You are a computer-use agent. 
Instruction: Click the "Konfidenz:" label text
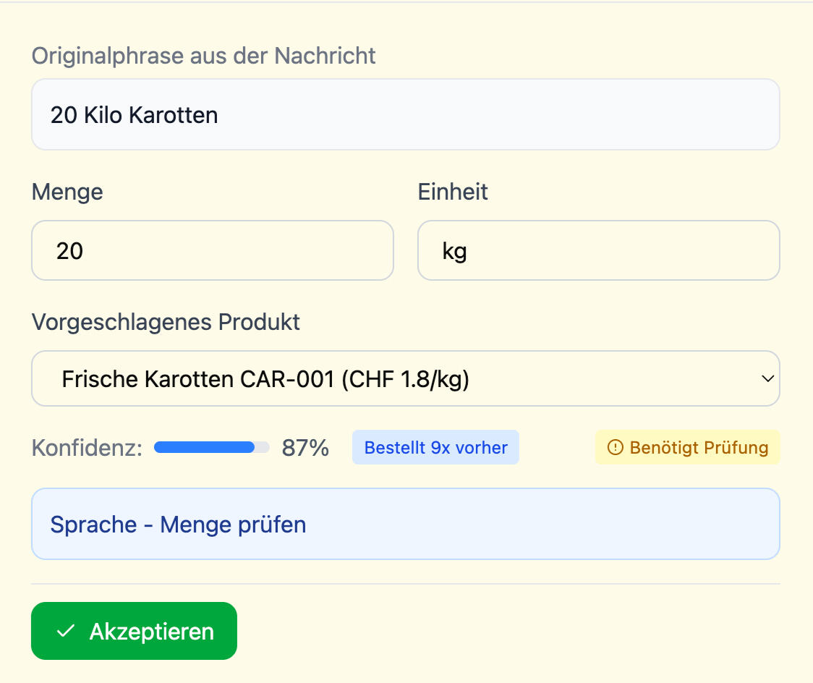pos(87,448)
